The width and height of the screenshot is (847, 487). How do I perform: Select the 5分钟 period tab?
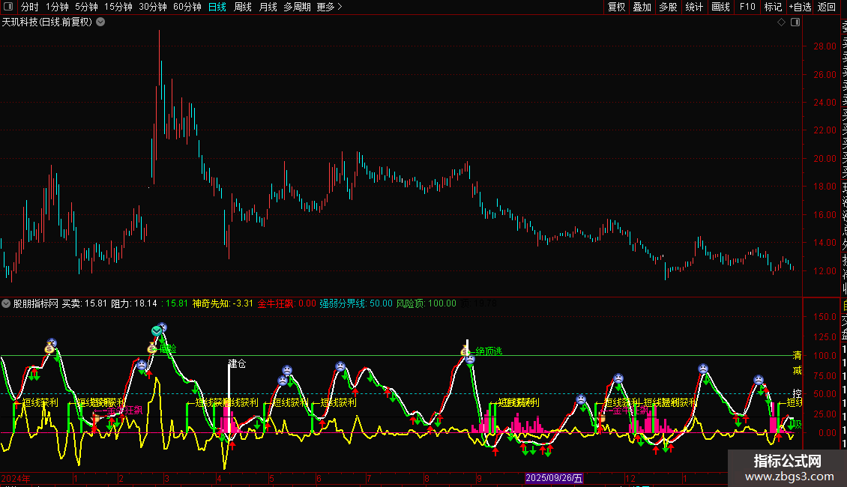(x=86, y=7)
